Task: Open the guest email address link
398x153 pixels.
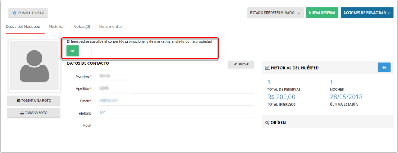Action: [x=108, y=100]
